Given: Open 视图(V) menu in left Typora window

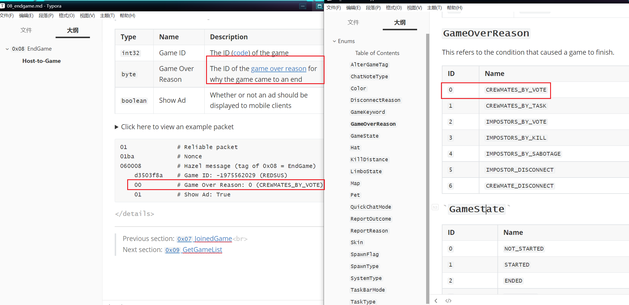Looking at the screenshot, I should (87, 15).
